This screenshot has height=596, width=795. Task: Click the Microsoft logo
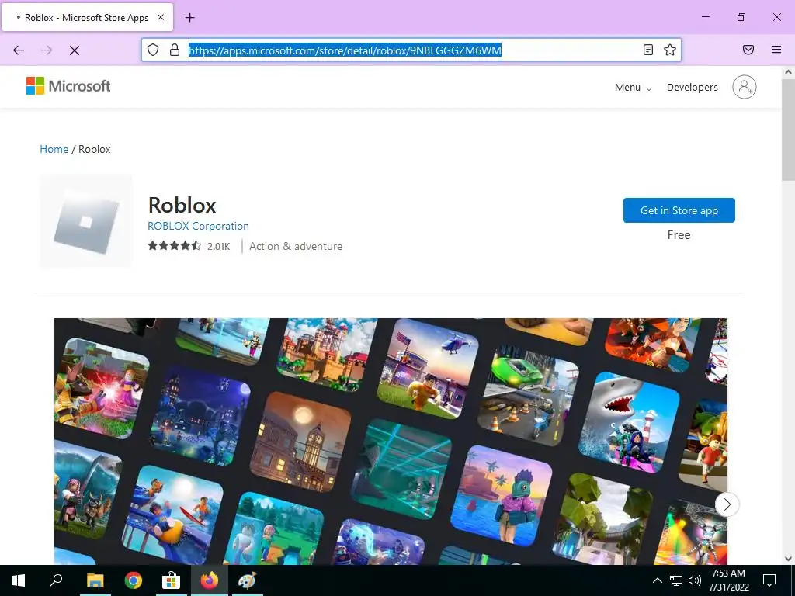[68, 86]
